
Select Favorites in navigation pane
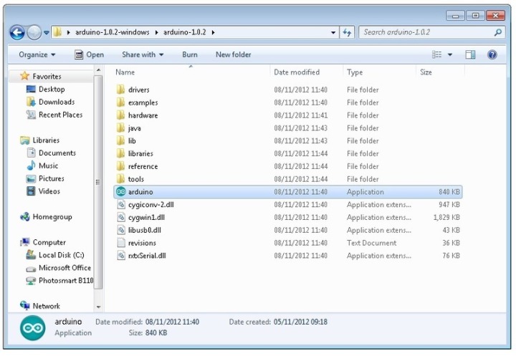(x=47, y=77)
